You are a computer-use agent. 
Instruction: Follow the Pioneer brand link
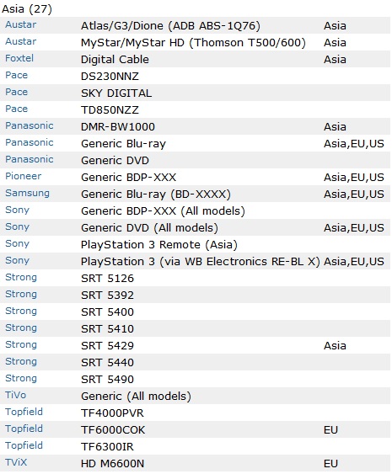click(x=23, y=176)
